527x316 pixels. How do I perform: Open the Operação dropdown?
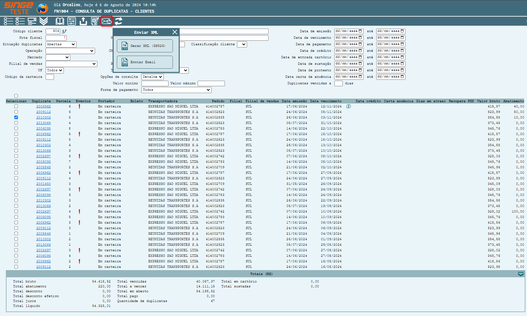tap(70, 51)
